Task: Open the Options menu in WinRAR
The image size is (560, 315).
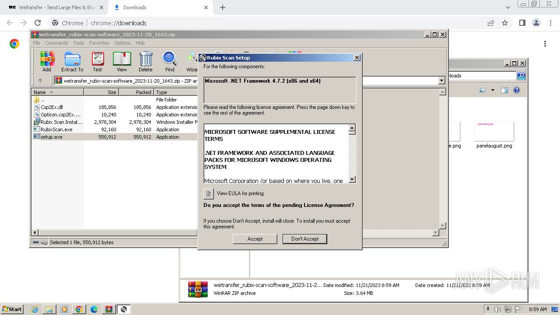Action: click(122, 43)
